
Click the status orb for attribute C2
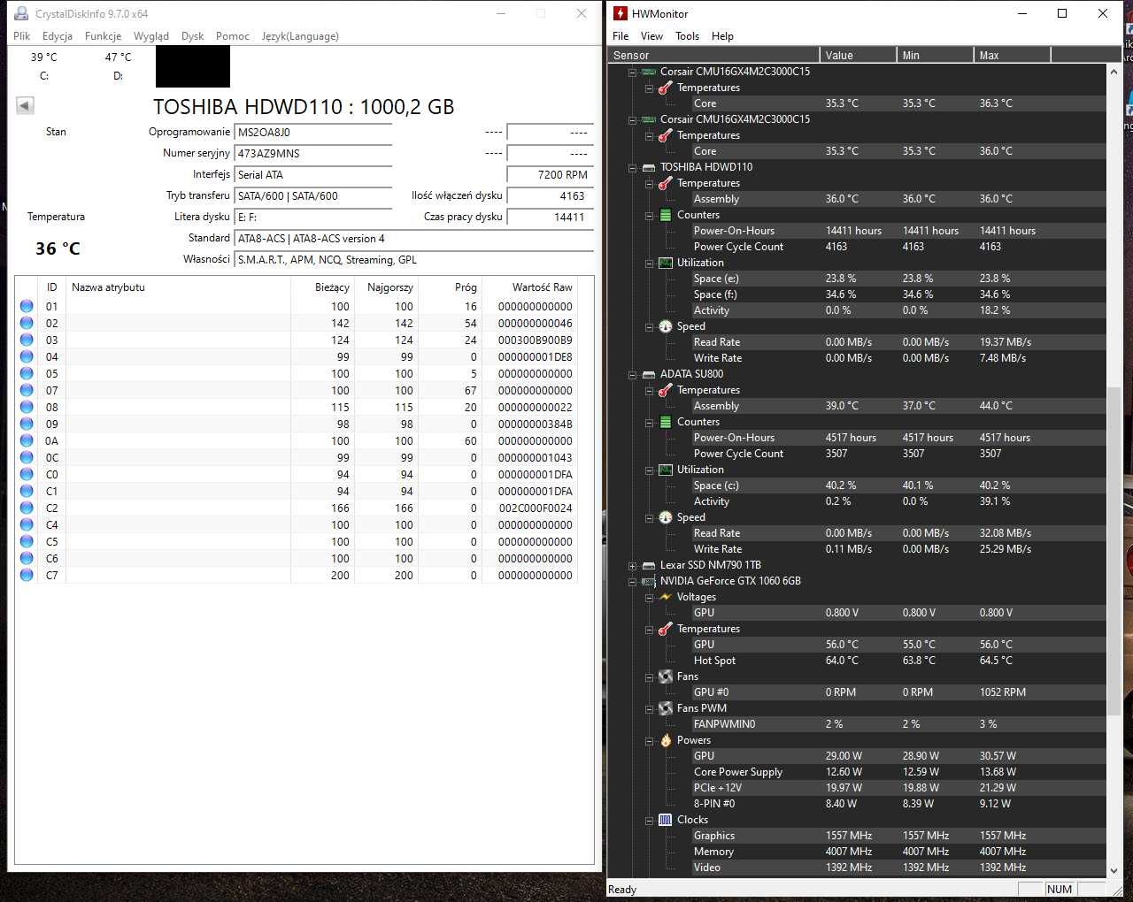coord(27,508)
